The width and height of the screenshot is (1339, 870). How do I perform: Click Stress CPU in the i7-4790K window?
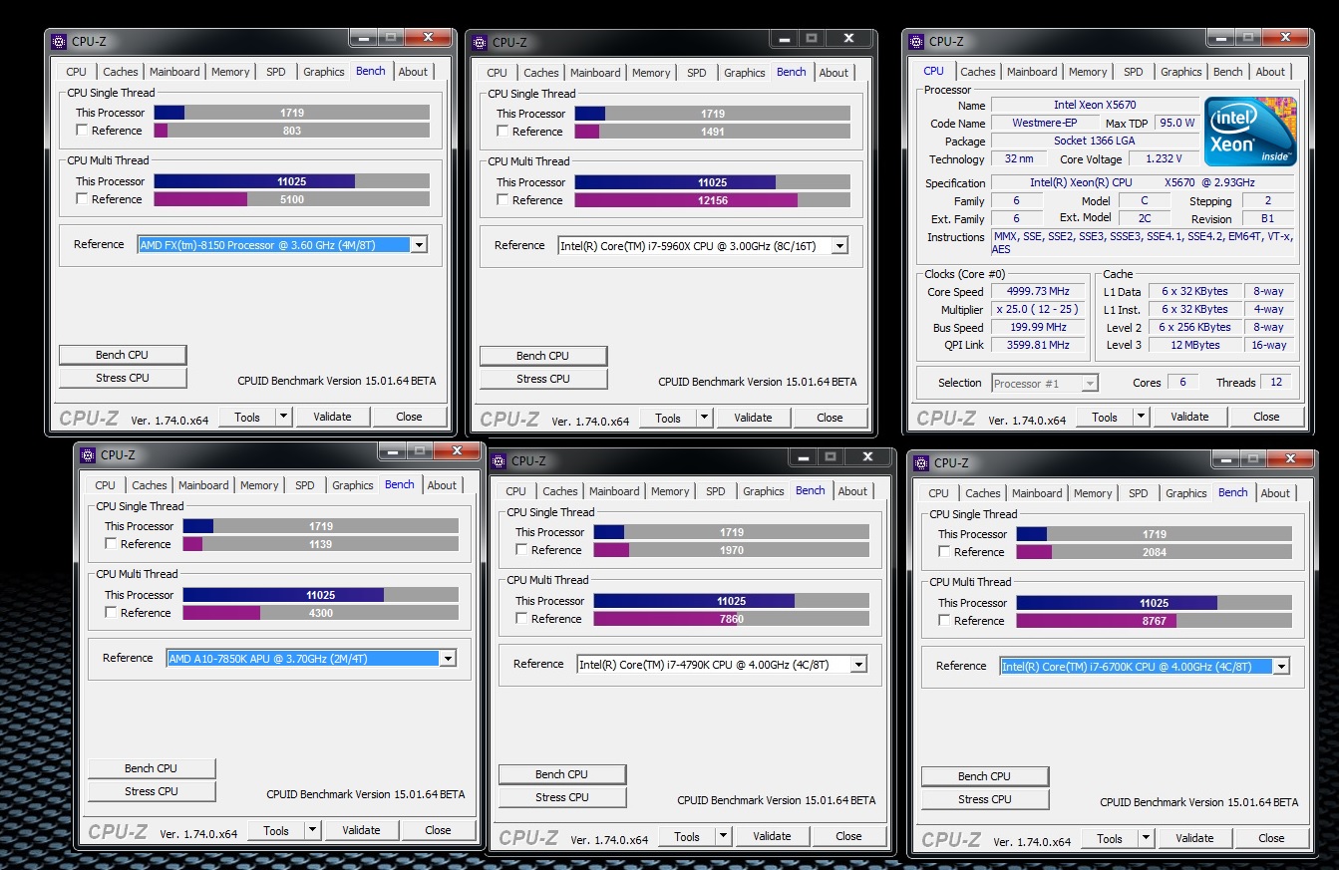pyautogui.click(x=562, y=797)
